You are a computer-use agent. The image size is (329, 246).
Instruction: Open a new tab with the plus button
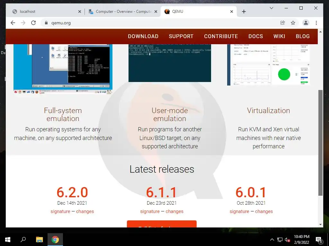[x=244, y=12]
